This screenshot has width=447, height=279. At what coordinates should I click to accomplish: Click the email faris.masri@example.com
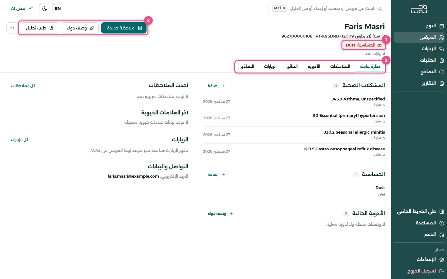coord(133,176)
